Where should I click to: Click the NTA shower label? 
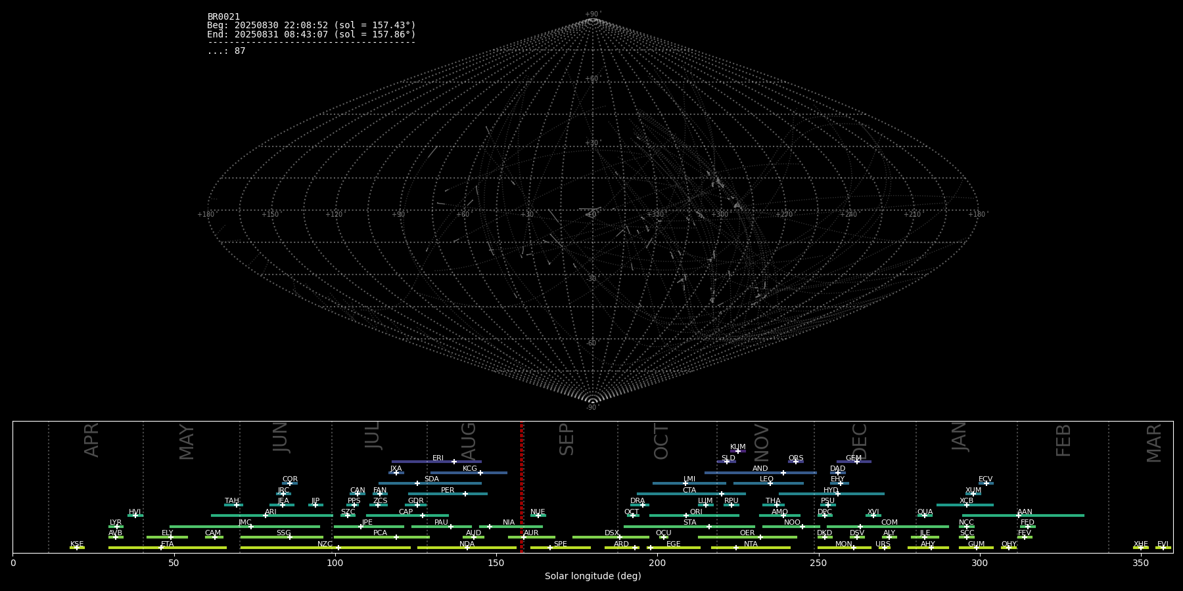(751, 544)
